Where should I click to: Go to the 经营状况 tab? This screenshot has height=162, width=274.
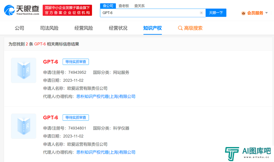(x=118, y=28)
